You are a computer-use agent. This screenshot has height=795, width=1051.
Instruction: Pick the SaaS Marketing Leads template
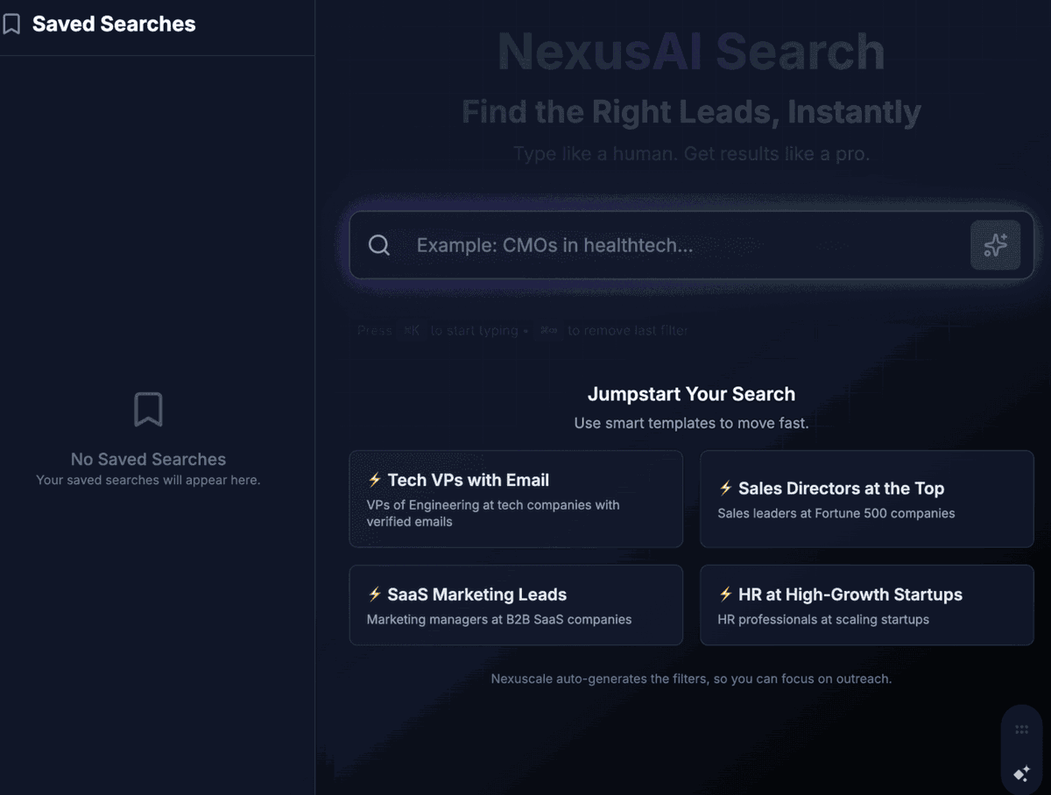click(x=516, y=605)
